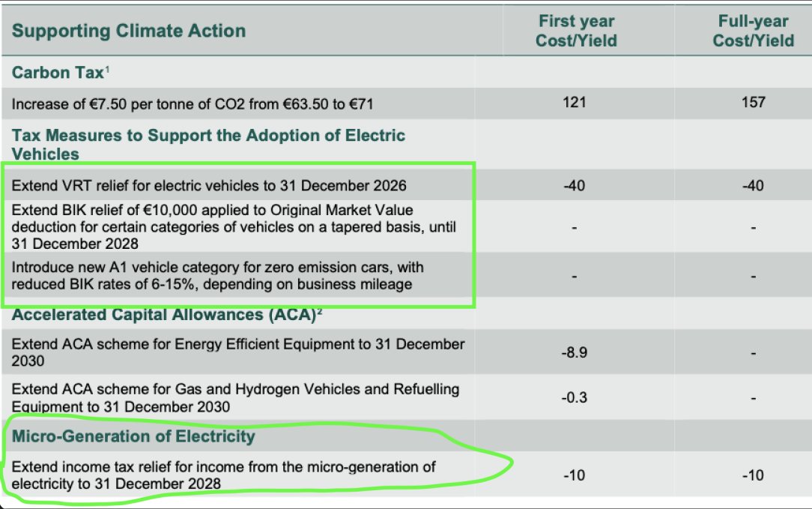Select the 'Micro-Generation of Electricity' heading
Screen dimensions: 812x509
pos(133,436)
